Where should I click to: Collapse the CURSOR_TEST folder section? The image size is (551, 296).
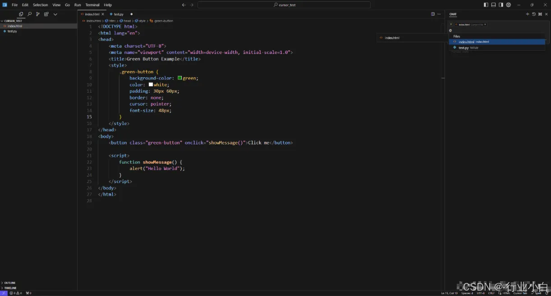(39, 21)
